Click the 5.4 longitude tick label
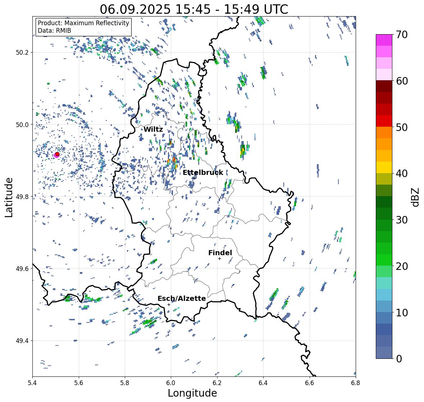 32,383
